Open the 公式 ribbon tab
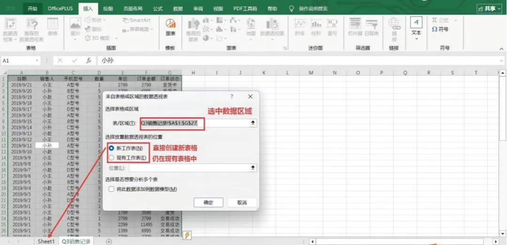The image size is (507, 245). pos(158,9)
